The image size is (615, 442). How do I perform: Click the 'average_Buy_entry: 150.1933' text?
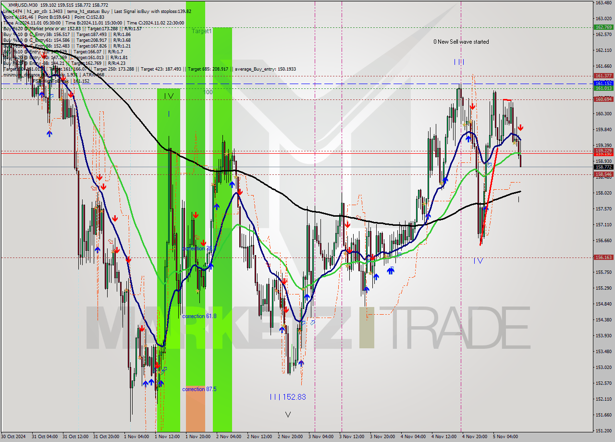(265, 69)
